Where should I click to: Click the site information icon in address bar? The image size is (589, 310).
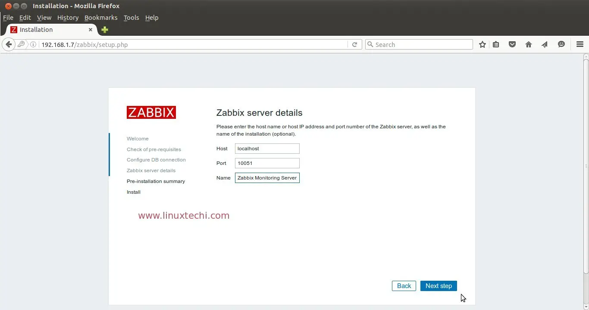pyautogui.click(x=33, y=44)
